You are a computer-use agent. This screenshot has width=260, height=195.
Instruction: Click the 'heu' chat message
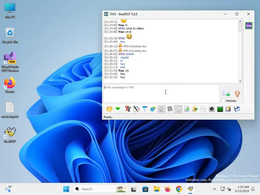[x=123, y=74]
